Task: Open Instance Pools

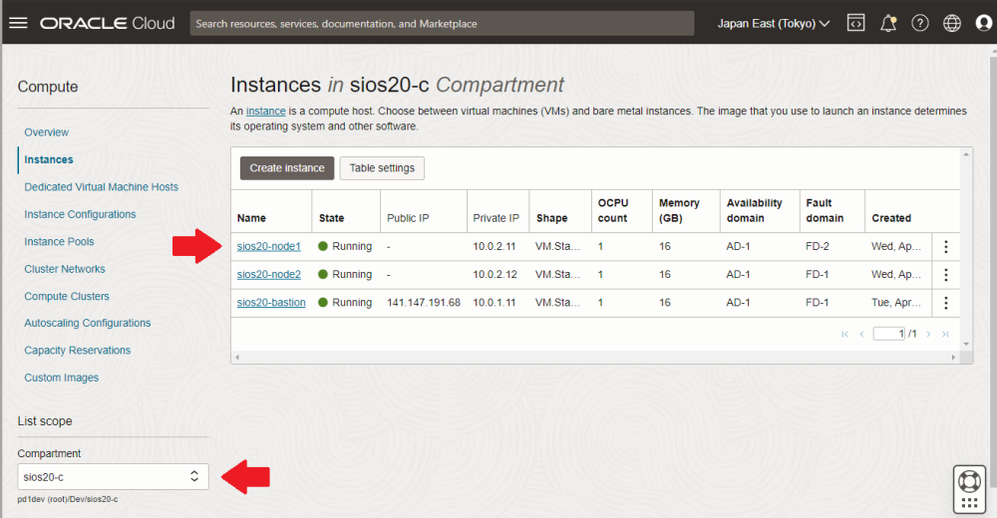Action: (x=59, y=241)
